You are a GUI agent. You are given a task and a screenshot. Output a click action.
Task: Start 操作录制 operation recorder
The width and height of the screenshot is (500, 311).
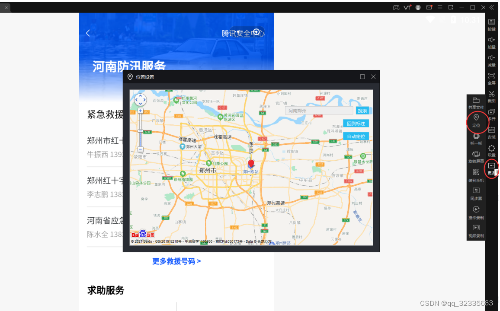pyautogui.click(x=476, y=213)
